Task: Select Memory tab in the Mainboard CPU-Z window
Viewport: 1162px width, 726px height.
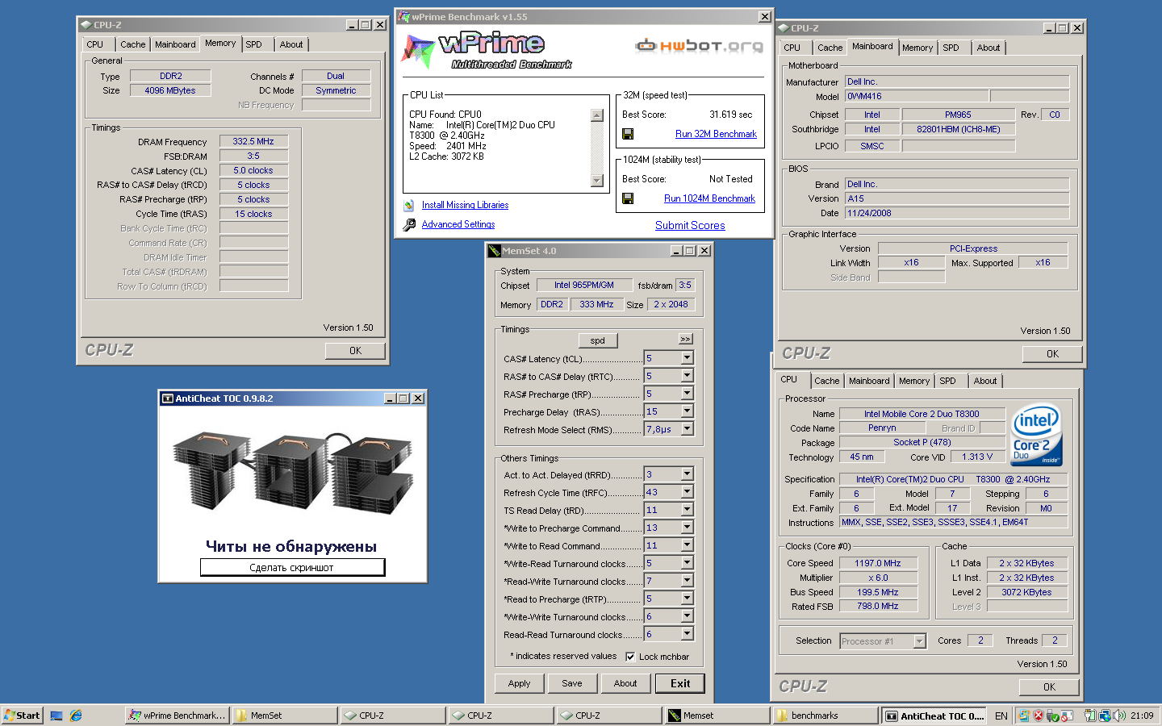Action: tap(917, 48)
